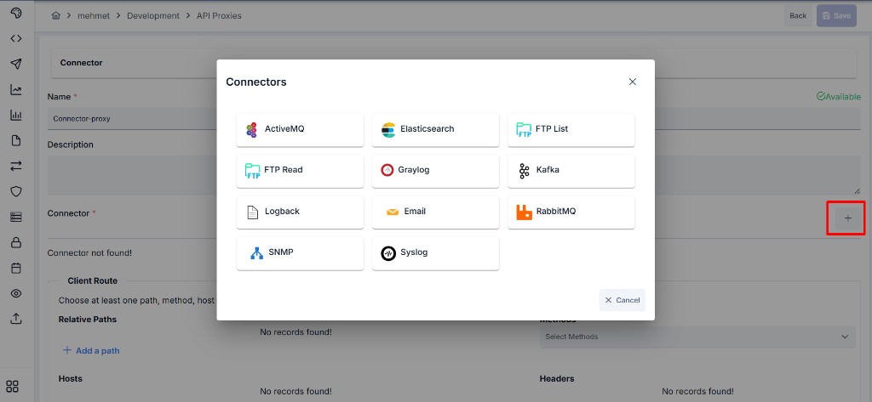Open the line chart sidebar icon
Screen dimensions: 872x402
(x=16, y=90)
